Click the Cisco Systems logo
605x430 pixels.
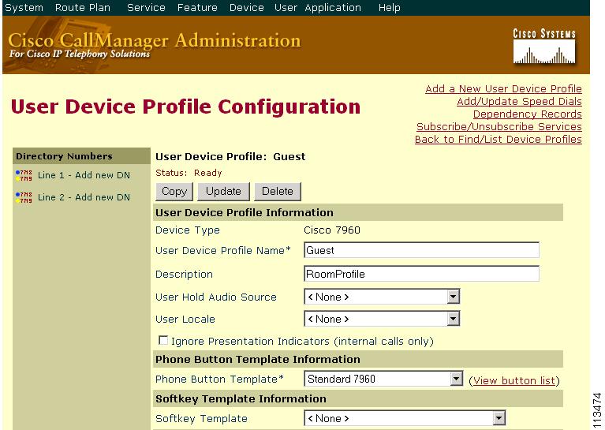pos(544,47)
